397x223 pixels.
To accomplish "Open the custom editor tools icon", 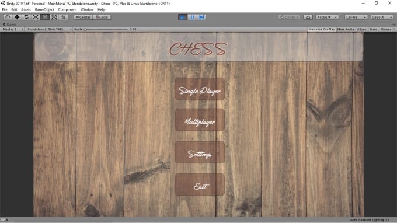I will [63, 17].
